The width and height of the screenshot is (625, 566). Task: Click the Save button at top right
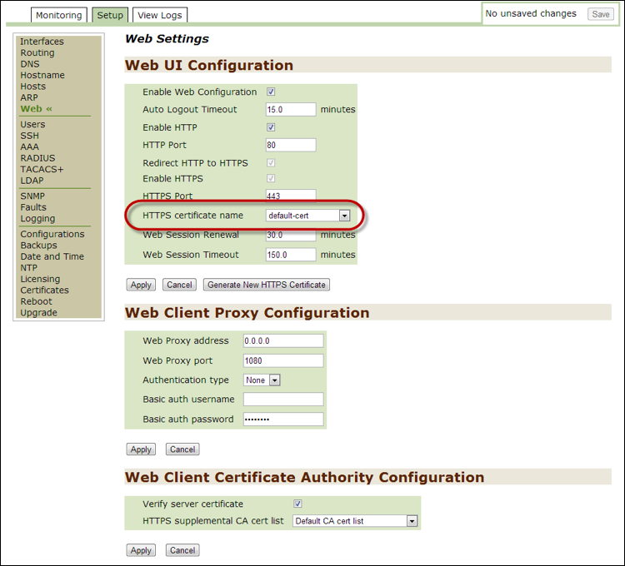(600, 14)
